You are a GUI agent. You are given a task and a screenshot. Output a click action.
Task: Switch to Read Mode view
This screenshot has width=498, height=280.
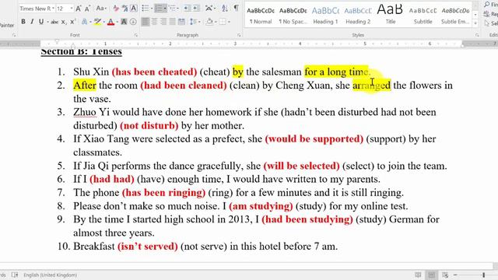click(419, 275)
